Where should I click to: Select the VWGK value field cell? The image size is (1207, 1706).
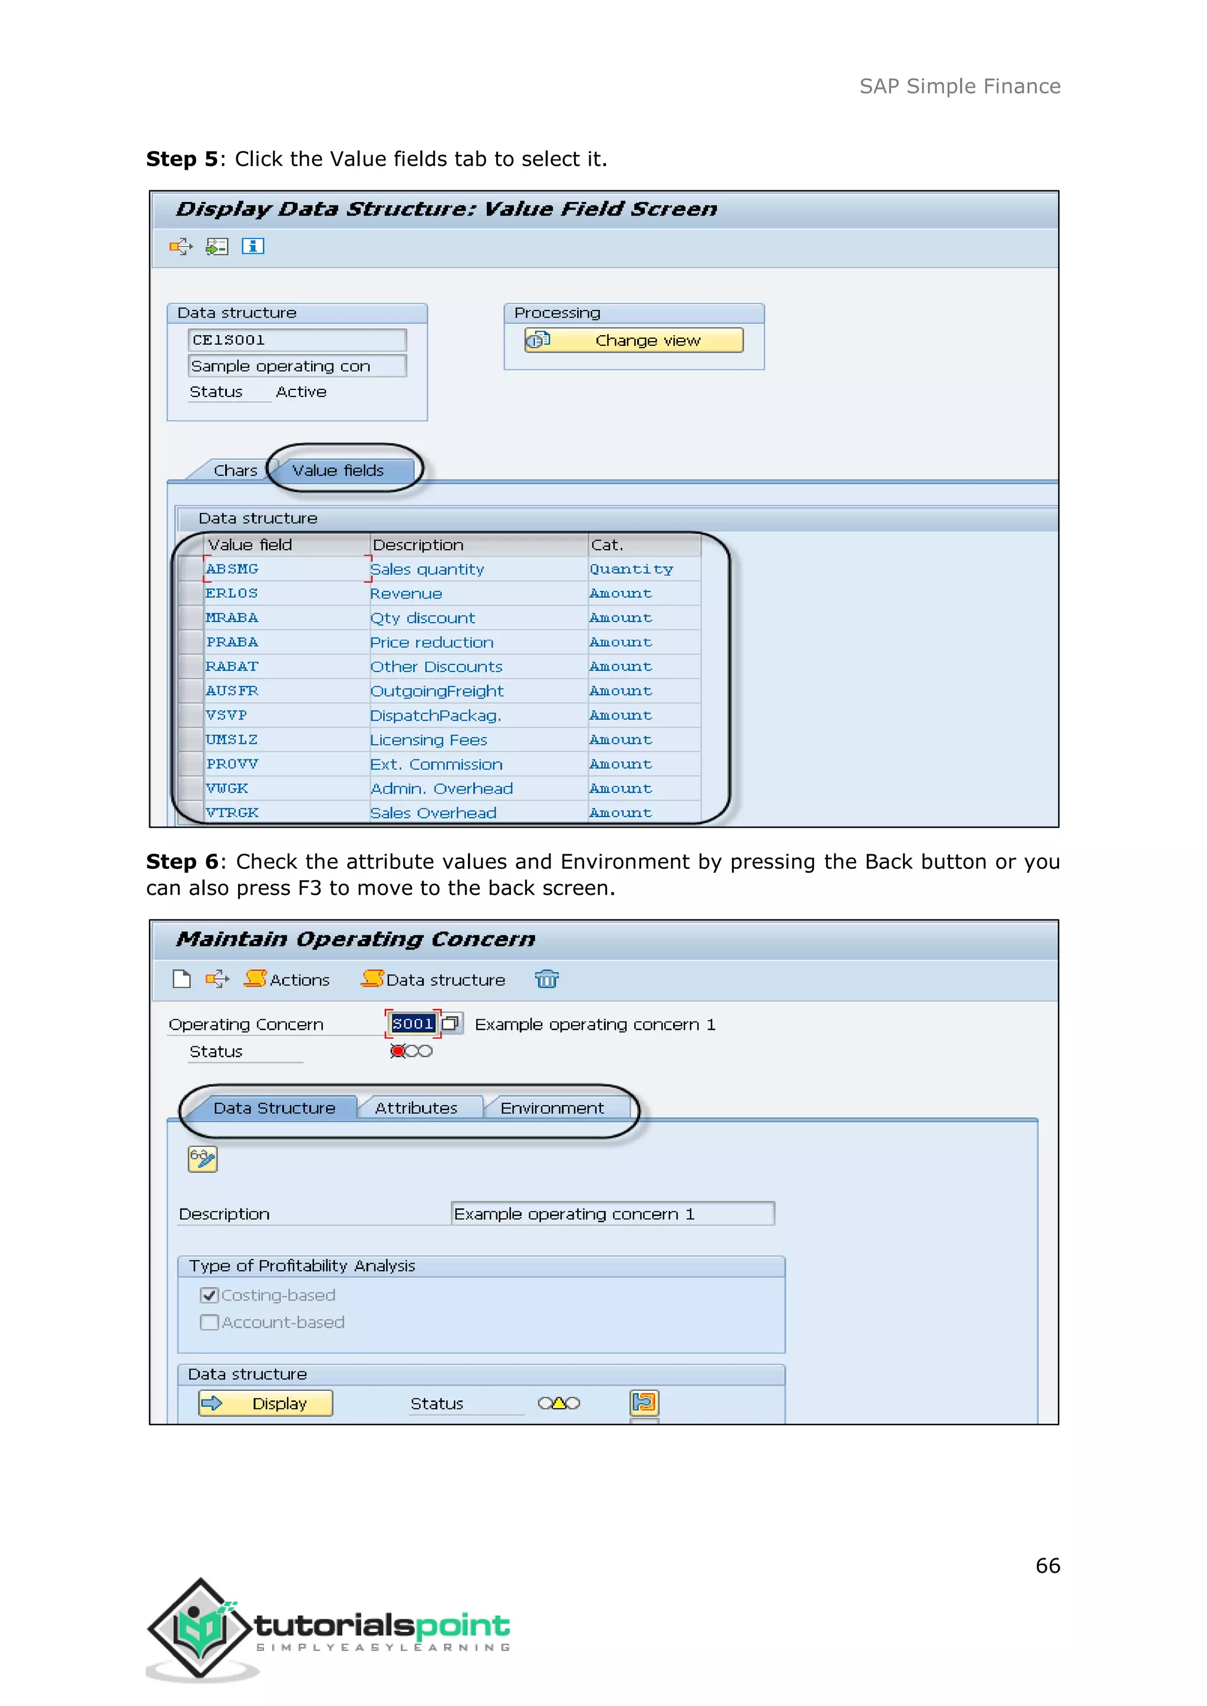287,789
